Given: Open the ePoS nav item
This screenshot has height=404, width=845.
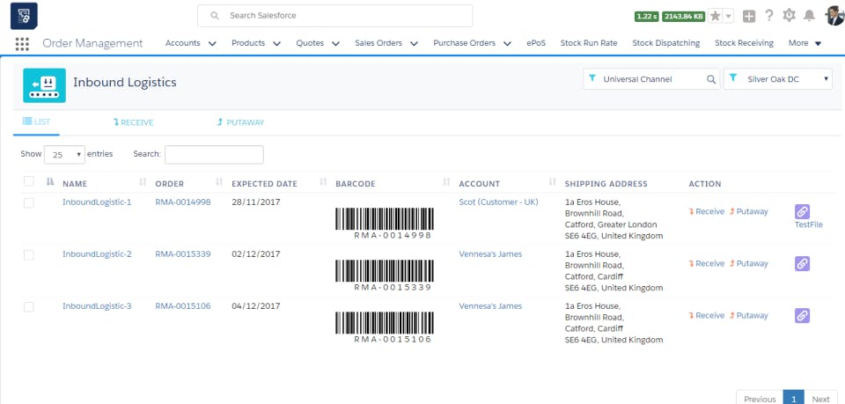Looking at the screenshot, I should tap(536, 43).
